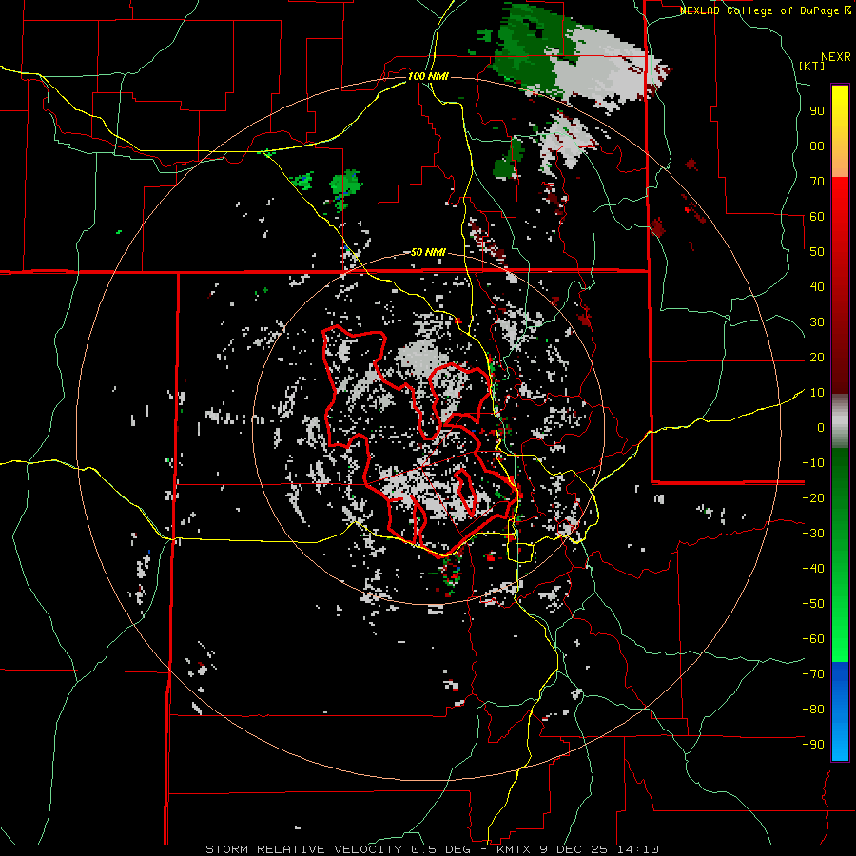The height and width of the screenshot is (856, 856).
Task: Click the -70 value on the velocity scale
Action: pos(813,674)
